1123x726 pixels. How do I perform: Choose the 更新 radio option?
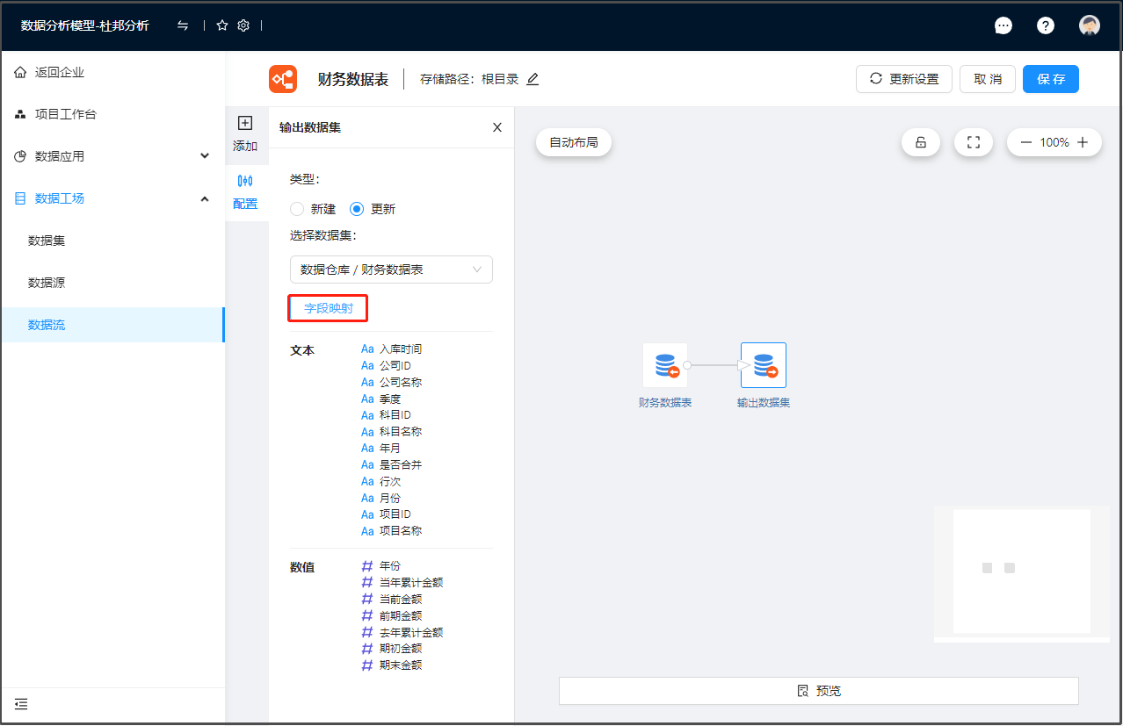click(x=357, y=209)
